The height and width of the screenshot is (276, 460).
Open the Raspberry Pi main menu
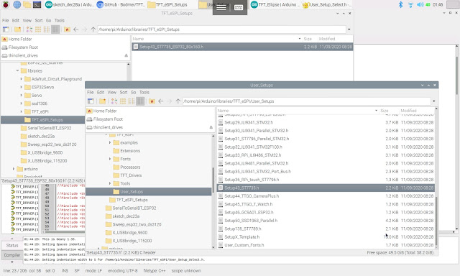pos(6,4)
